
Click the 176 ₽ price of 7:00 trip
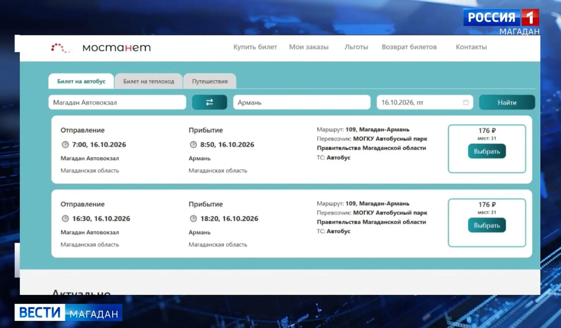487,130
